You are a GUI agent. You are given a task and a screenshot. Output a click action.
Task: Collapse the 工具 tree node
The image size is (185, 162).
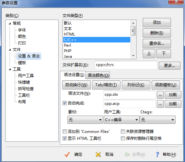[10, 70]
